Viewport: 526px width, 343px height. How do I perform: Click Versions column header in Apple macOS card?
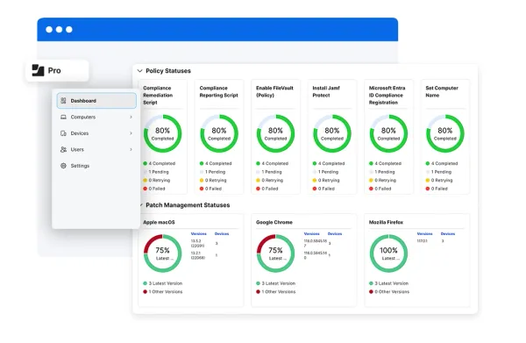point(199,233)
